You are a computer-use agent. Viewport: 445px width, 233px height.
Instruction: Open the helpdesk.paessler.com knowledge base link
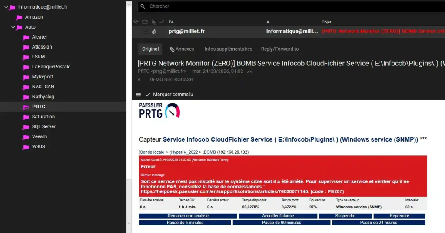(x=225, y=191)
